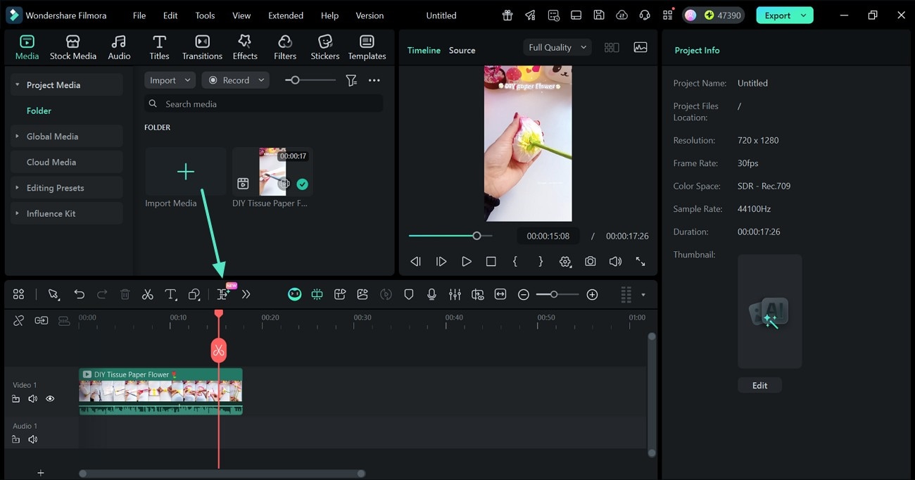Take a snapshot with the camera icon
This screenshot has width=915, height=480.
(590, 261)
